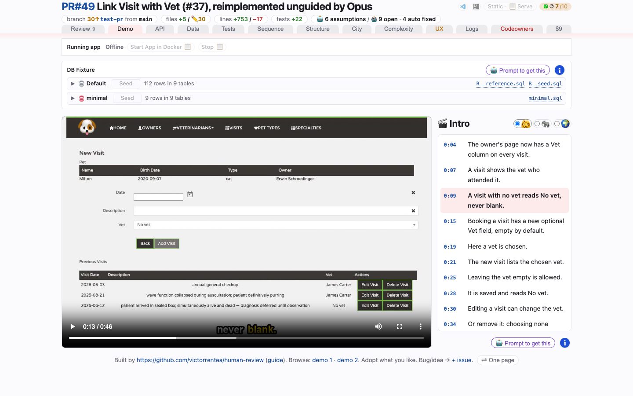Viewport: 633px width, 396px height.
Task: Clear the Date field with its X
Action: coord(413,193)
